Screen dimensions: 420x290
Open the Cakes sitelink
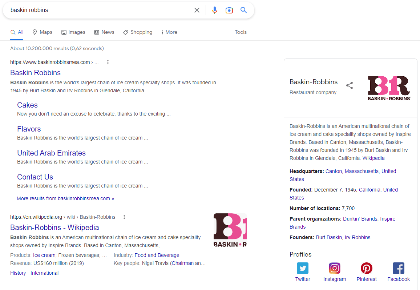tap(27, 105)
